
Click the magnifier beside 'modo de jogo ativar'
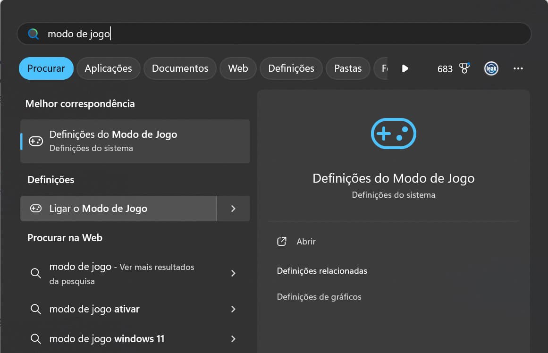click(x=36, y=309)
